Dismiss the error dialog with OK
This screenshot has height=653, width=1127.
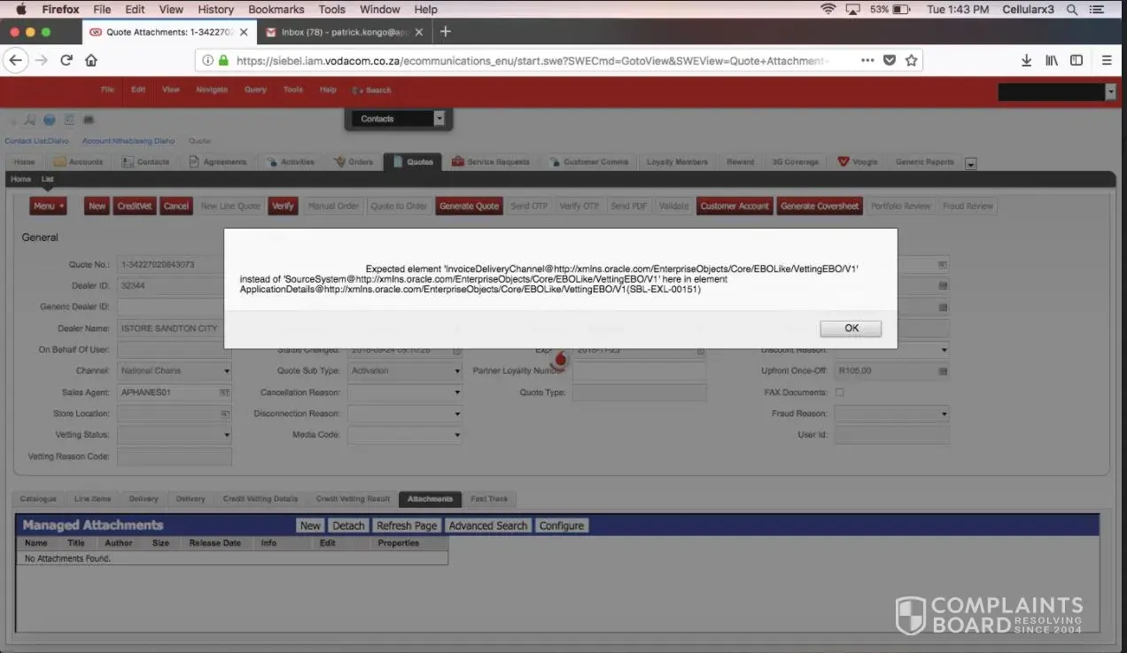pos(851,328)
